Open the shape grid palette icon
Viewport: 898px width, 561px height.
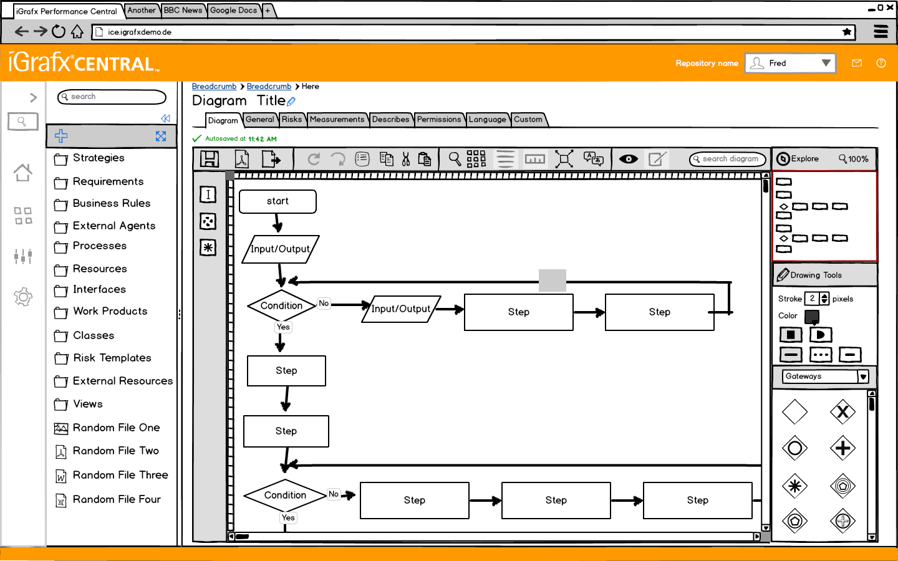click(x=475, y=159)
